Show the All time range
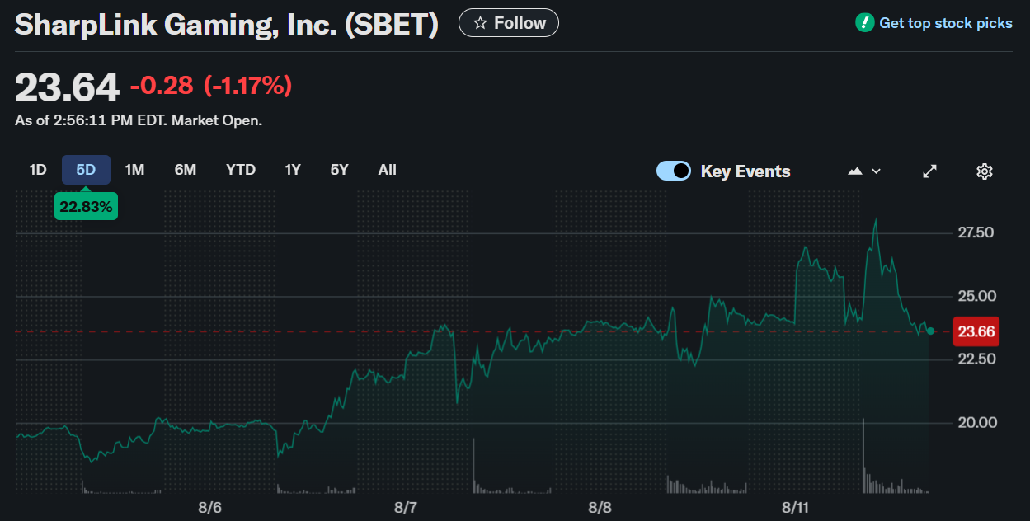Screen dimensions: 1030x521 (388, 170)
